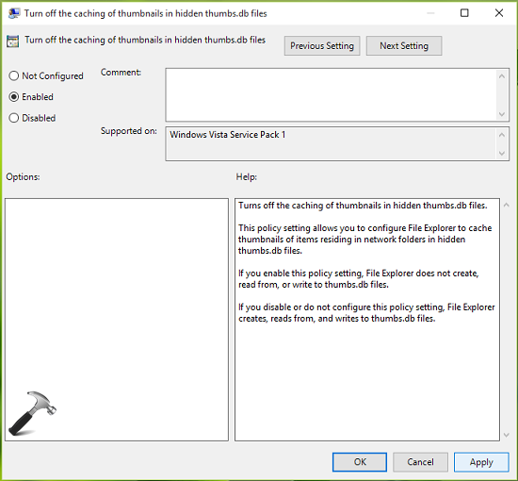Click Supported on scroll up arrow
The width and height of the screenshot is (518, 481).
[x=502, y=135]
